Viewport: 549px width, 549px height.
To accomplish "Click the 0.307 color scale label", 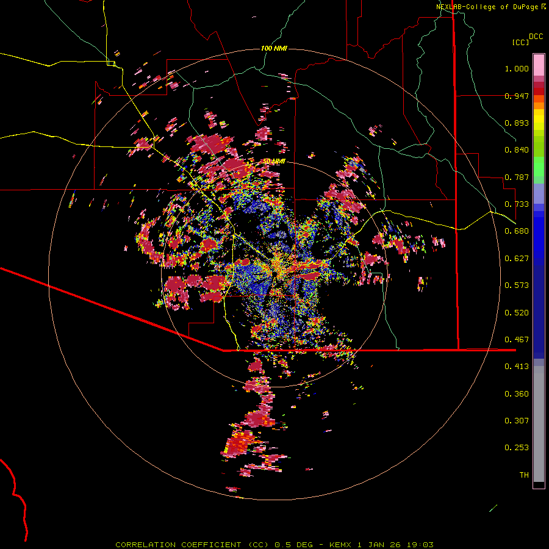I will pyautogui.click(x=517, y=421).
